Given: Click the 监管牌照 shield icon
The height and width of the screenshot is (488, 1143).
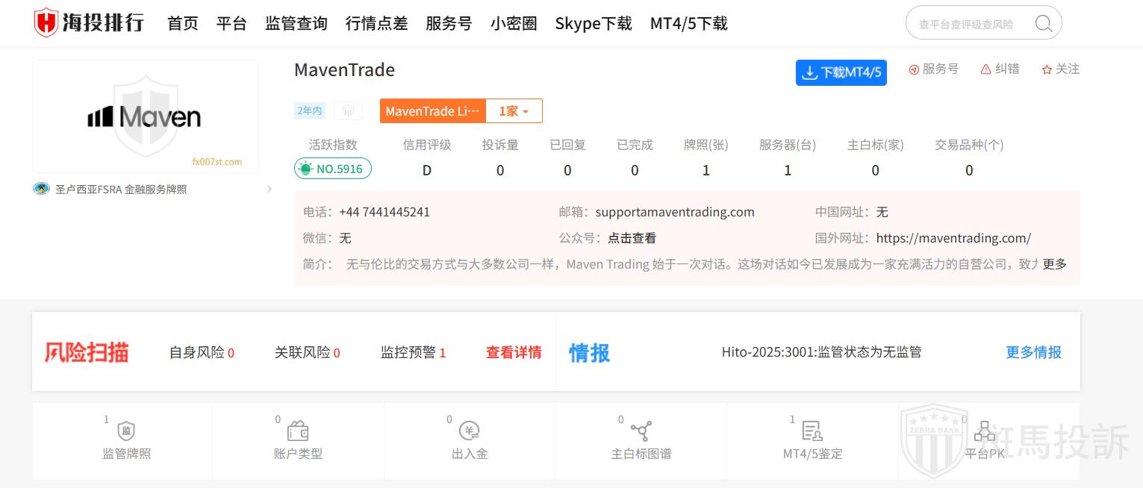Looking at the screenshot, I should pyautogui.click(x=126, y=431).
